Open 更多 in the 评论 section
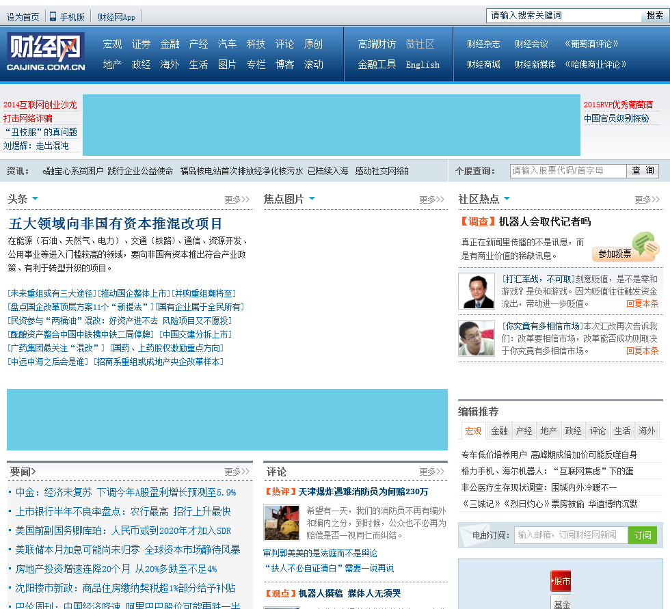Screen dimensions: 670x609 coord(431,472)
